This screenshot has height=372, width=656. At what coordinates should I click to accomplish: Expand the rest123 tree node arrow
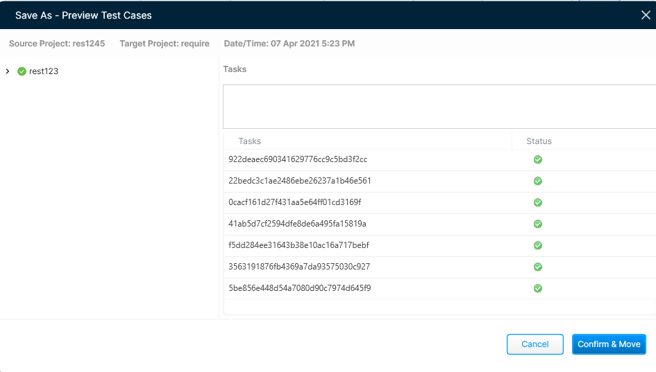pos(8,71)
